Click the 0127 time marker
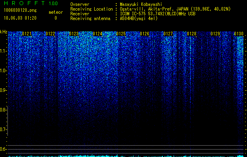The width and height of the screenshot is (247, 157). pos(168,34)
